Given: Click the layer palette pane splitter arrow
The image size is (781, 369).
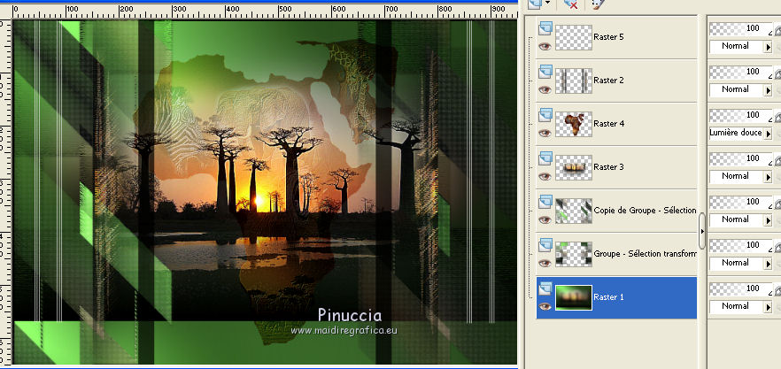Looking at the screenshot, I should pyautogui.click(x=702, y=231).
